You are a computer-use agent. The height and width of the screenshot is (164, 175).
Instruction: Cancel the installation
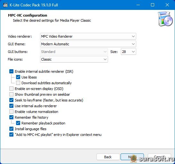point(159,157)
